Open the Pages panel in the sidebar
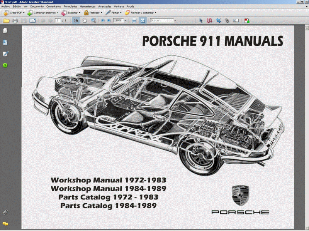The height and width of the screenshot is (231, 309). point(5,31)
